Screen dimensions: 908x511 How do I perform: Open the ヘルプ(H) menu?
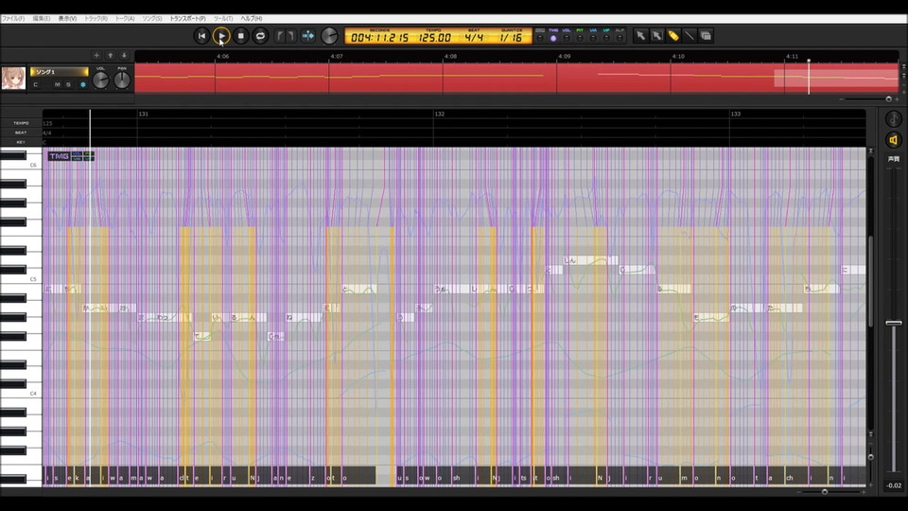click(x=252, y=19)
